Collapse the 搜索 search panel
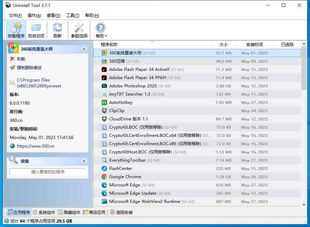Image resolution: width=310 pixels, height=227 pixels. point(84,161)
